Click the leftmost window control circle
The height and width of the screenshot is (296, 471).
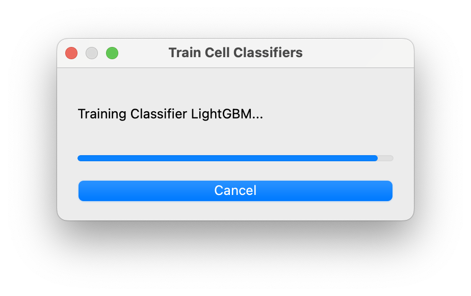[x=71, y=53]
